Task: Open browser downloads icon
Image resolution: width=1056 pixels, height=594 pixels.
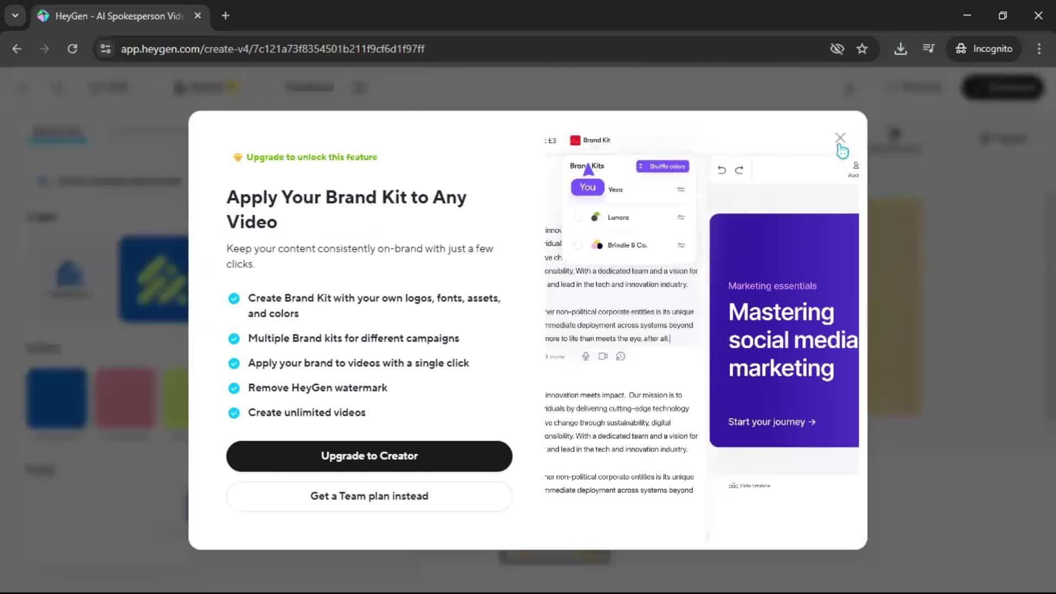Action: [900, 49]
